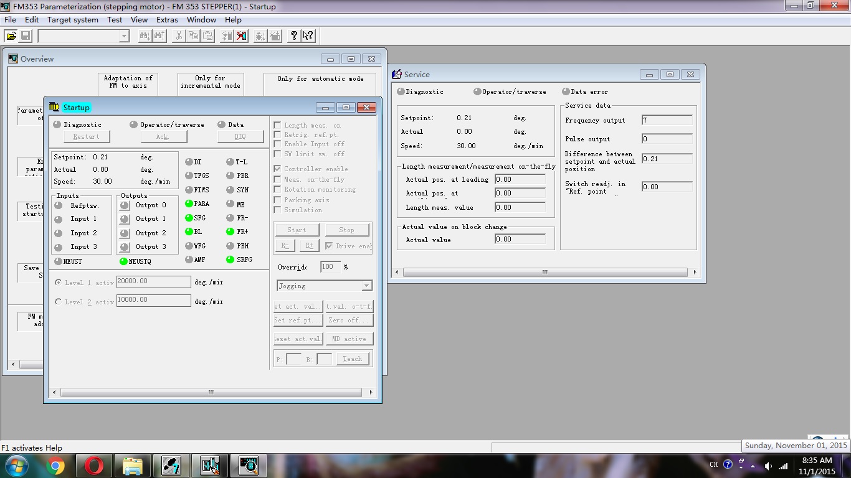Click the Paste clipboard toolbar icon
Image resolution: width=851 pixels, height=478 pixels.
pos(208,36)
